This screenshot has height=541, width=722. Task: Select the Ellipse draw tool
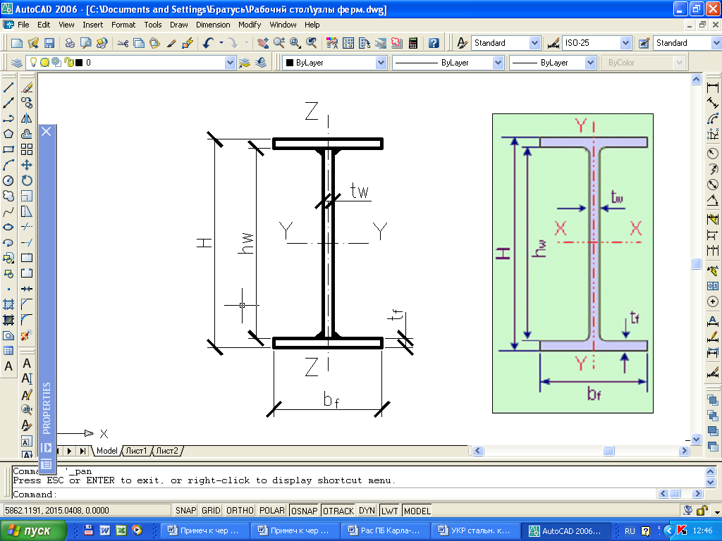[8, 228]
